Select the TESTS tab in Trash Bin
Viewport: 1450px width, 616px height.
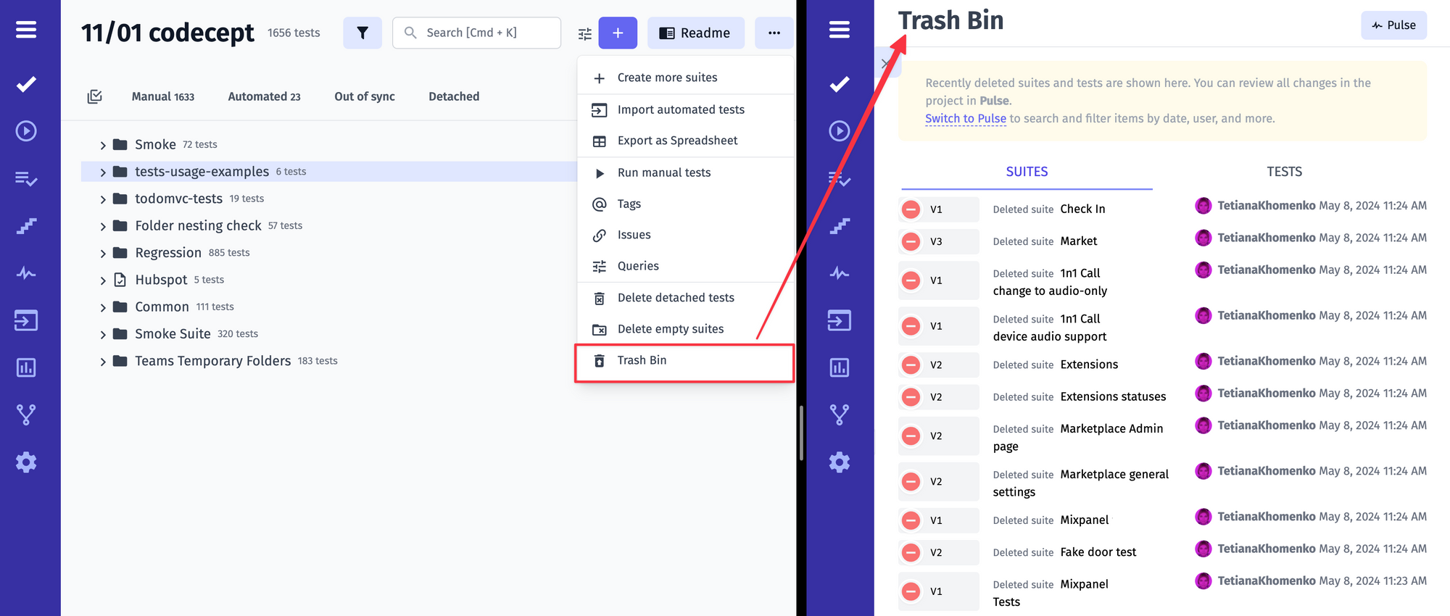(x=1284, y=172)
